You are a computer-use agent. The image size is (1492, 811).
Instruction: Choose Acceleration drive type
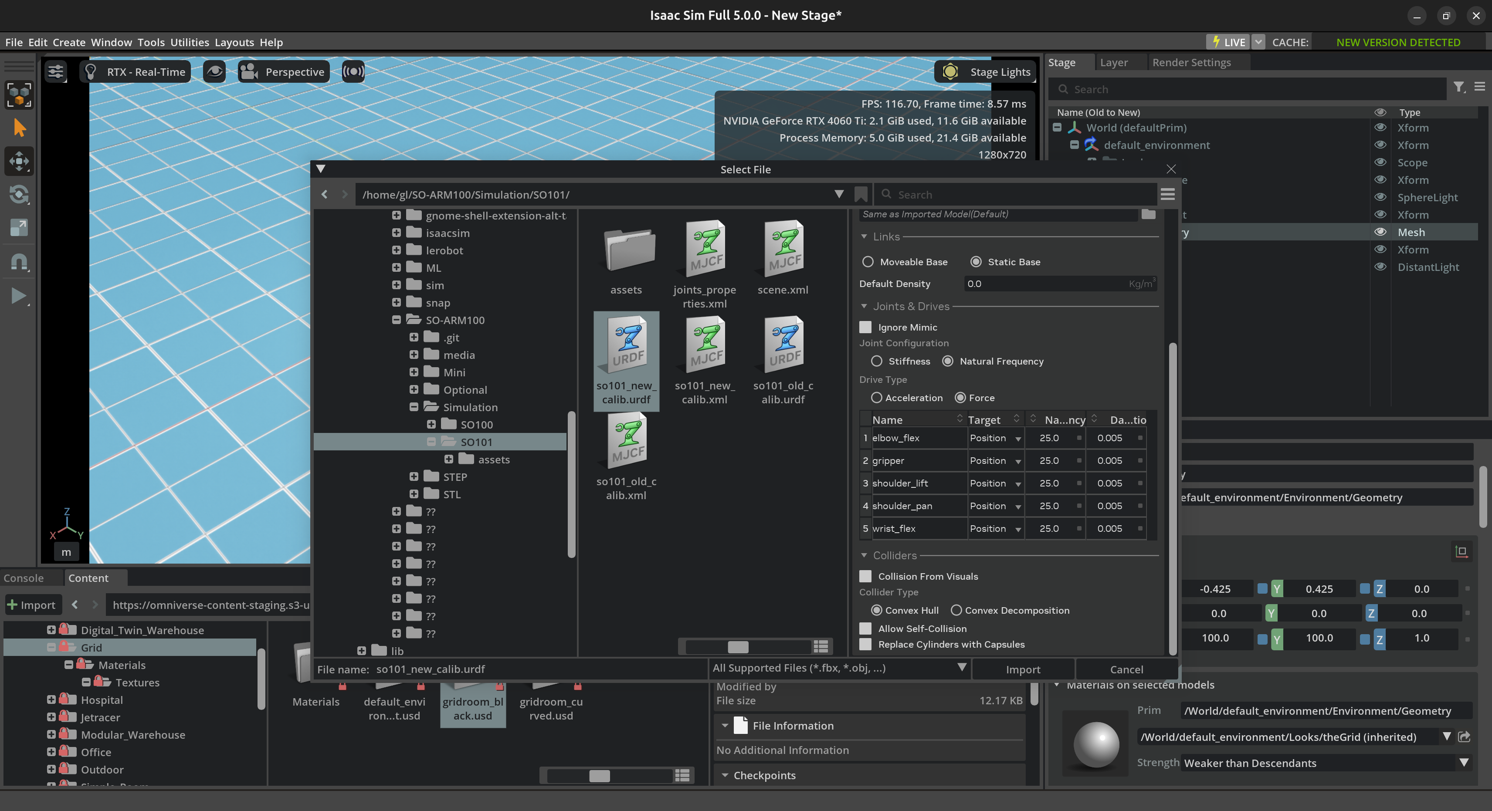[876, 398]
